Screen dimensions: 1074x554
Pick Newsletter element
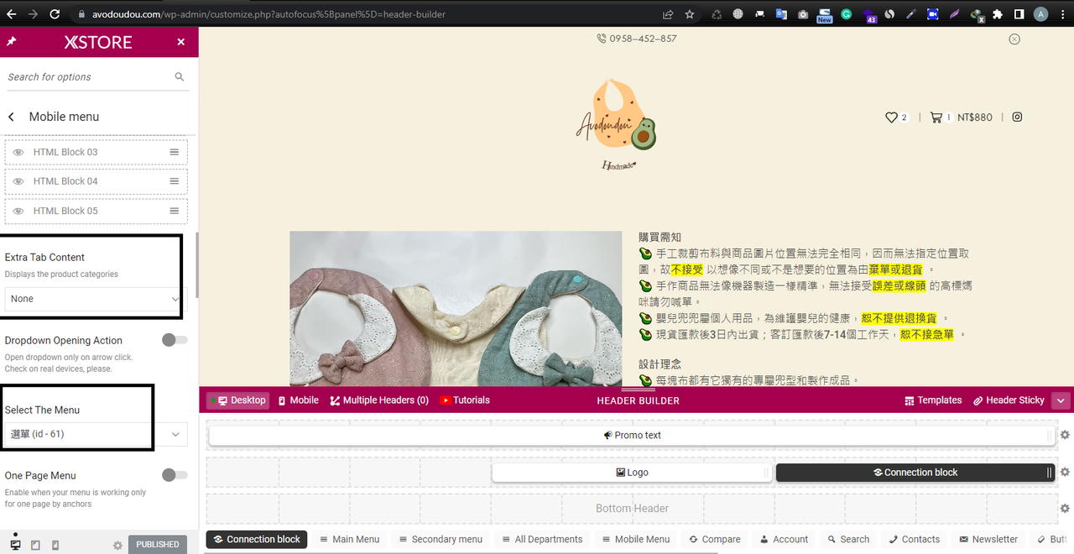tap(988, 540)
